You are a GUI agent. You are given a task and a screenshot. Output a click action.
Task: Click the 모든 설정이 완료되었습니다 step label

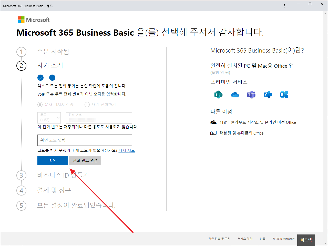(76, 206)
